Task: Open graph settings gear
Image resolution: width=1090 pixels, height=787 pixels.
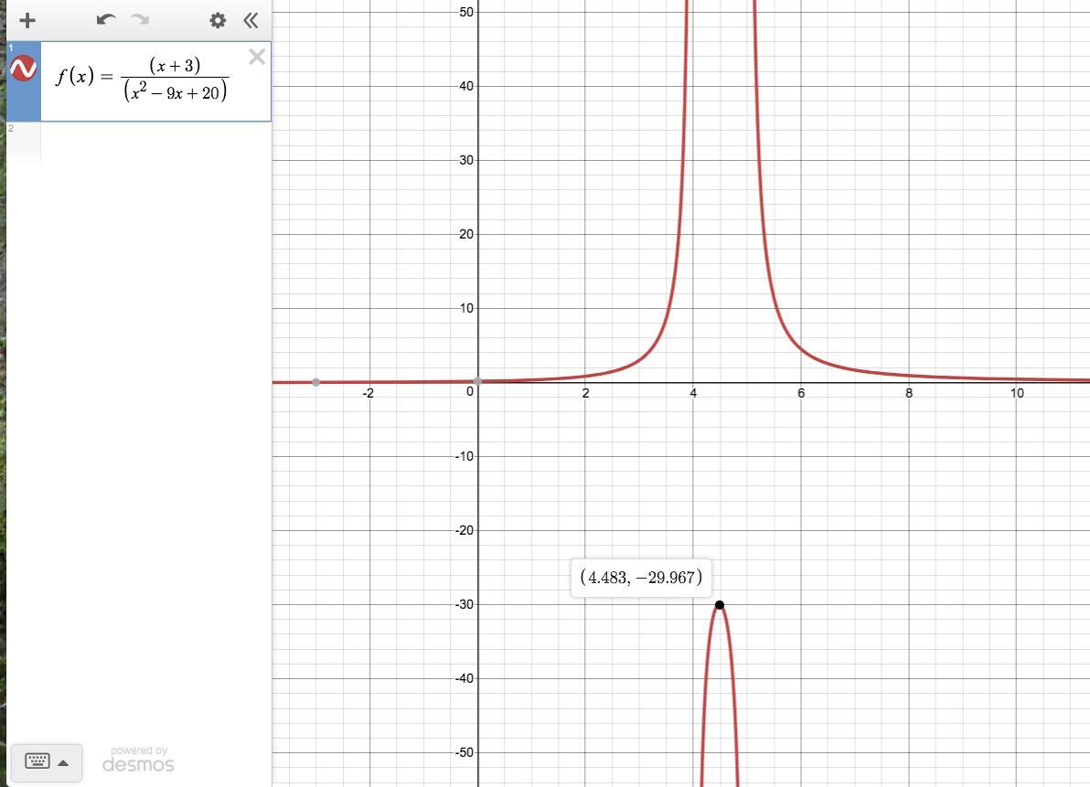Action: click(x=218, y=20)
